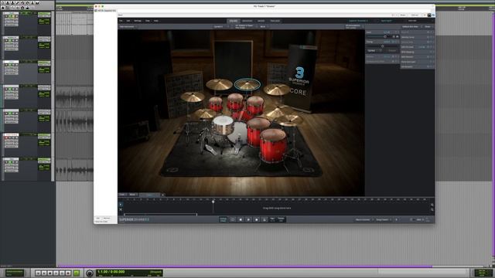Image resolution: width=495 pixels, height=278 pixels.
Task: Open the Add Instrument dropdown
Action: (x=128, y=27)
